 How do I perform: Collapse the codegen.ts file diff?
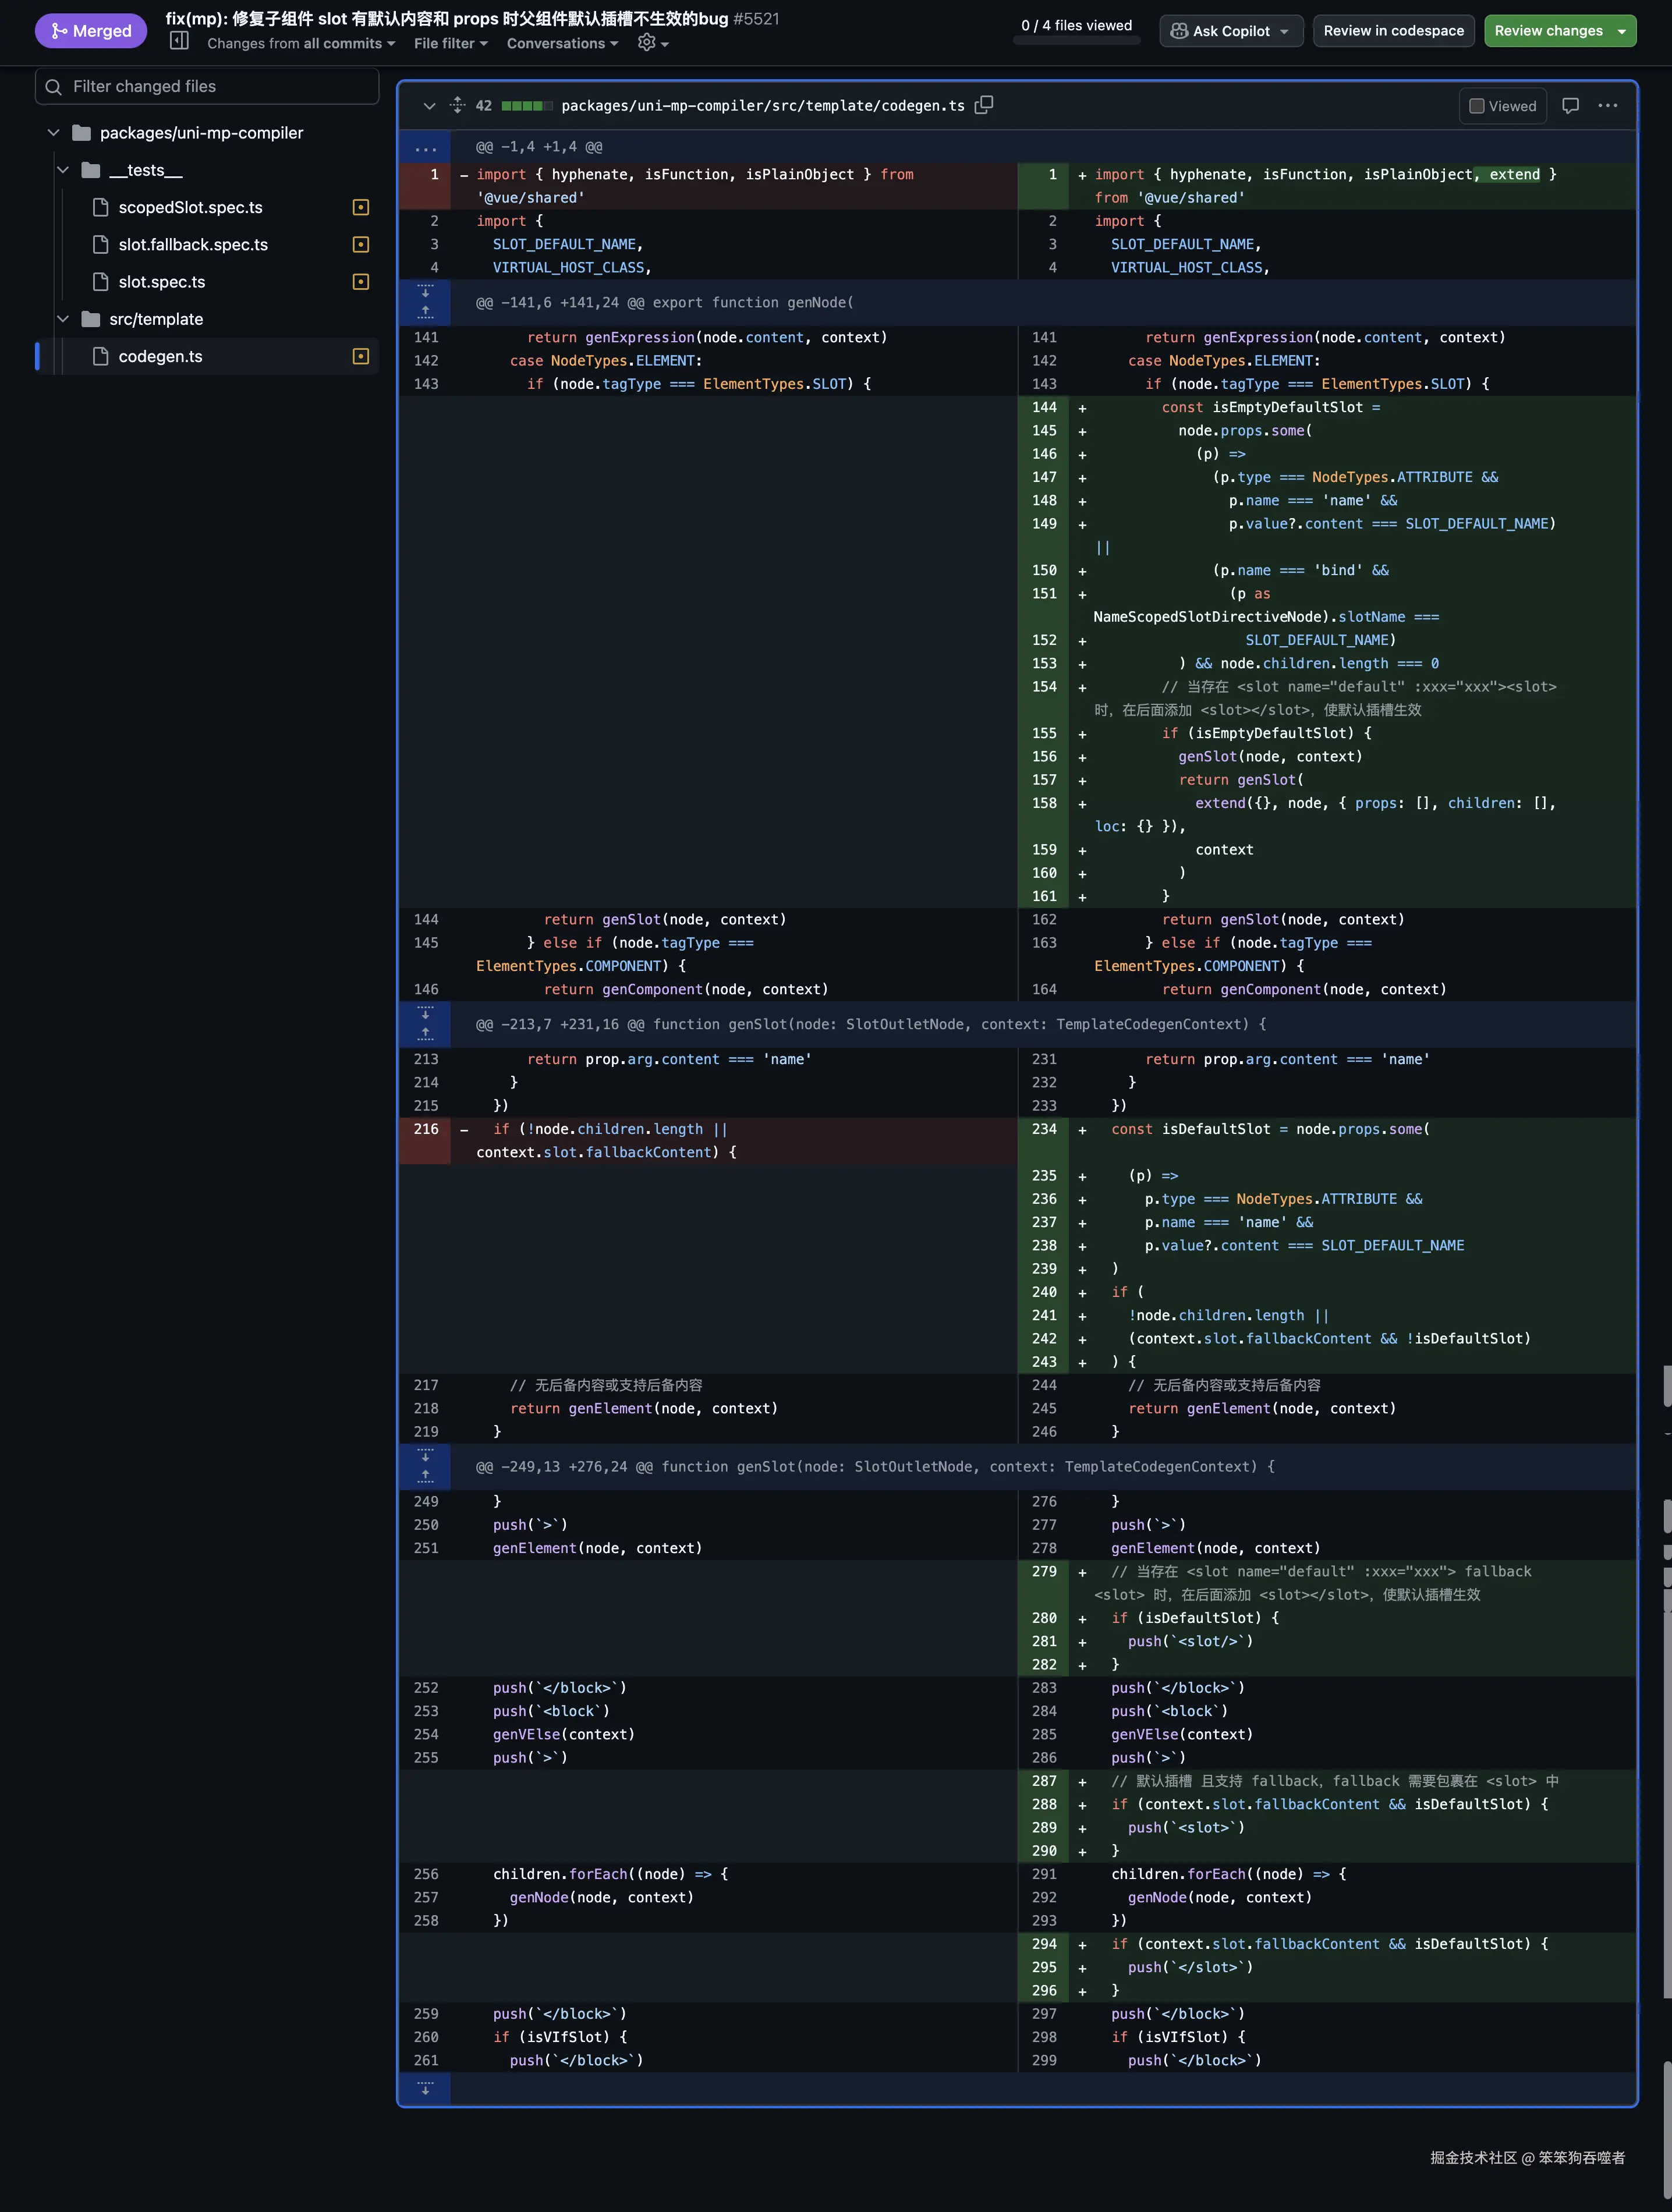(429, 106)
